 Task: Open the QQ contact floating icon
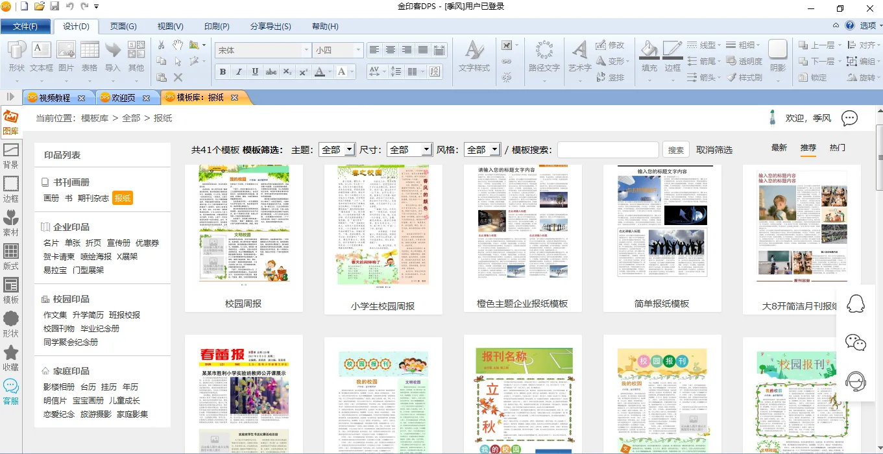[x=856, y=304]
